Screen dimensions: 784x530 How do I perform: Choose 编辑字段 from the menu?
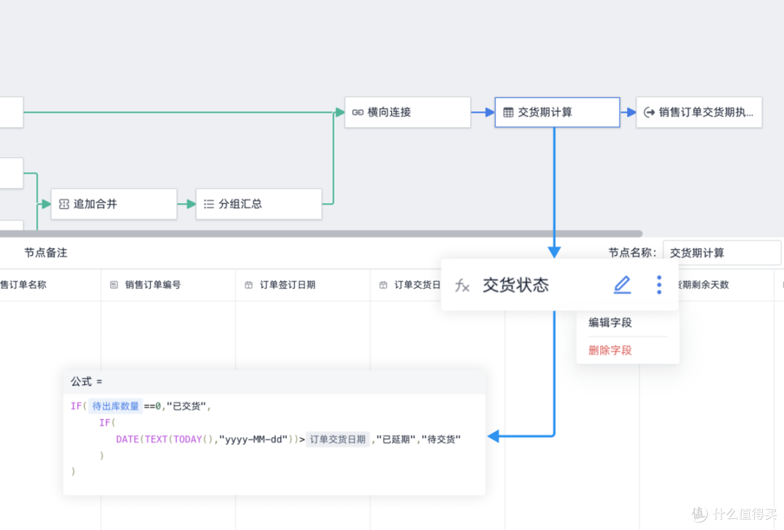610,323
